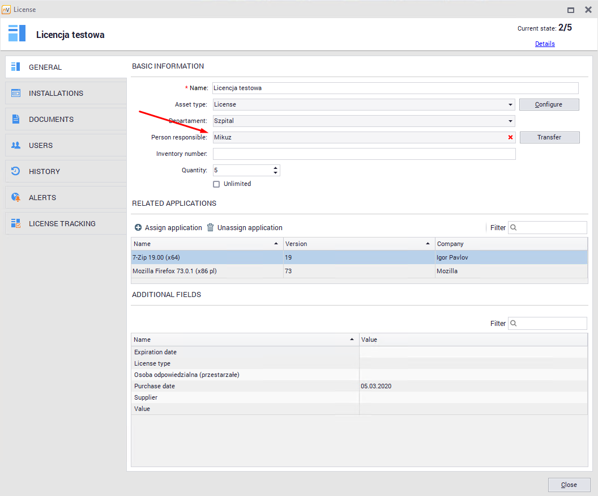Select the Value field row
The image size is (598, 496).
[359, 409]
